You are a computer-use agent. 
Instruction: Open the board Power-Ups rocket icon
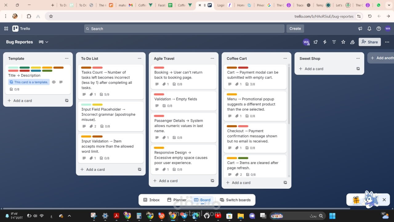point(316,42)
